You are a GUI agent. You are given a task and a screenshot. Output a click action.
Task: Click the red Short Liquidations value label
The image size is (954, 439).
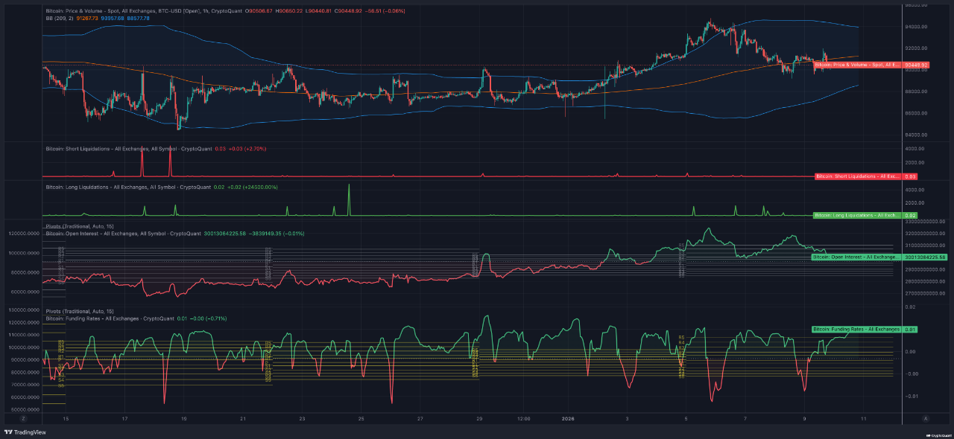point(856,176)
